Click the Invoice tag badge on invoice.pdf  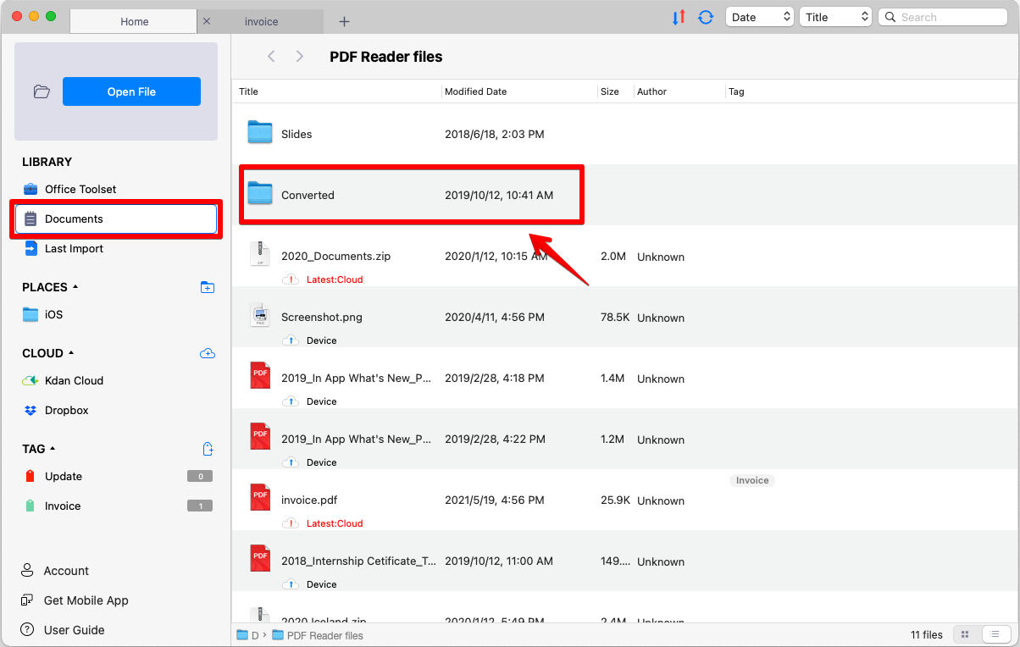click(752, 480)
